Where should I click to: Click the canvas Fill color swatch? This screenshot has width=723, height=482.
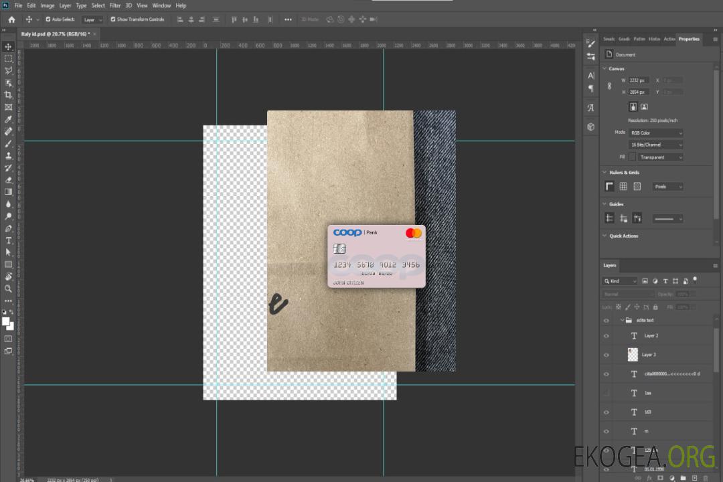click(632, 157)
